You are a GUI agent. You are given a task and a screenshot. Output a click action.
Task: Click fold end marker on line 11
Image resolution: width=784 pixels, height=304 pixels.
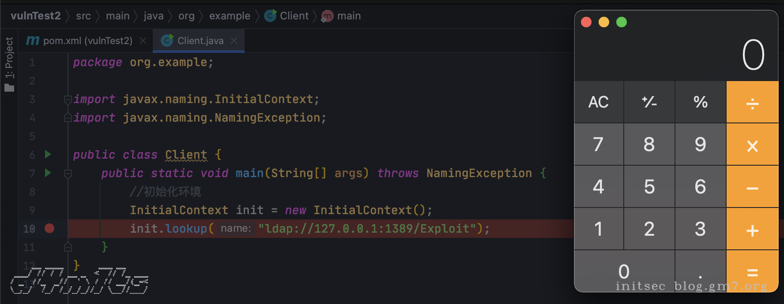pos(68,247)
